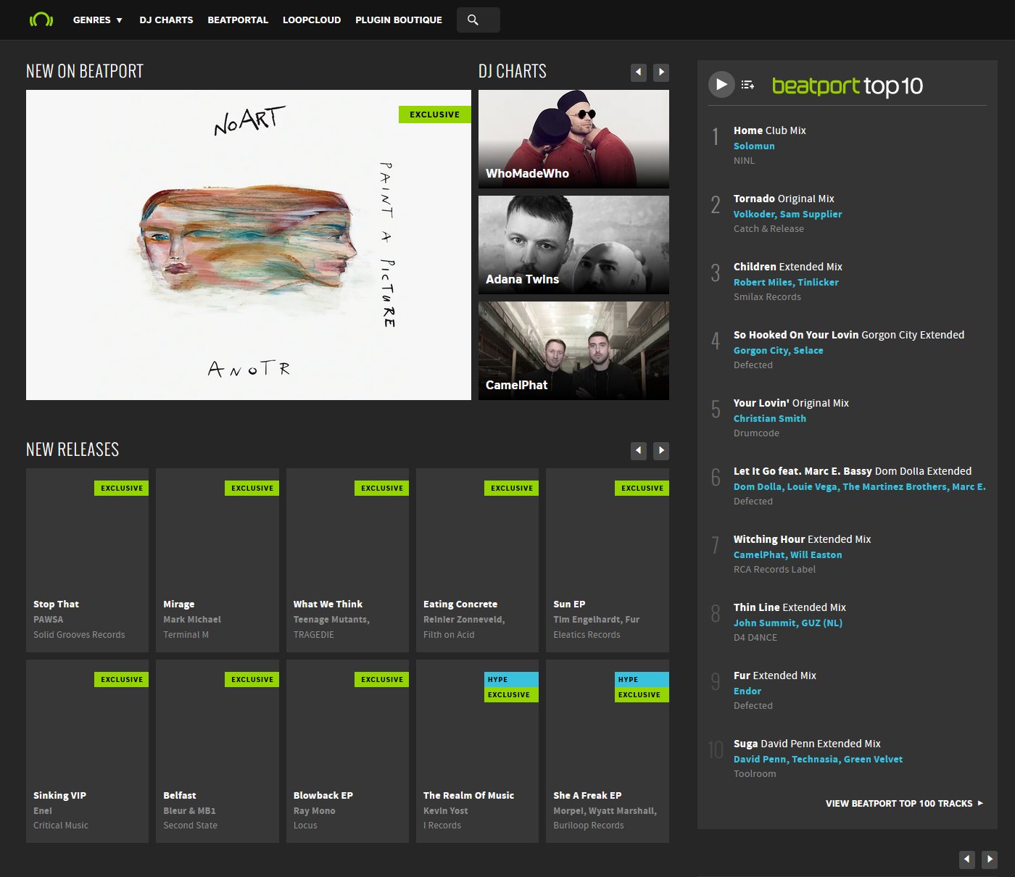This screenshot has width=1015, height=877.
Task: Open label RCA Records Label
Action: tap(774, 569)
